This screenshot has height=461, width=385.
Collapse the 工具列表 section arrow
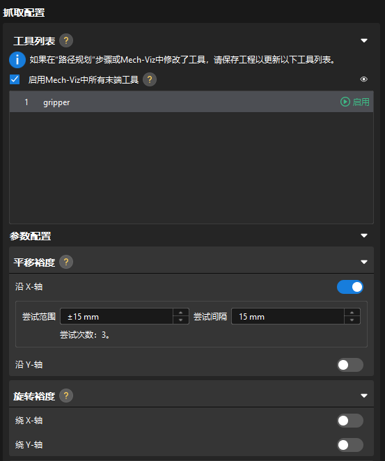[364, 40]
